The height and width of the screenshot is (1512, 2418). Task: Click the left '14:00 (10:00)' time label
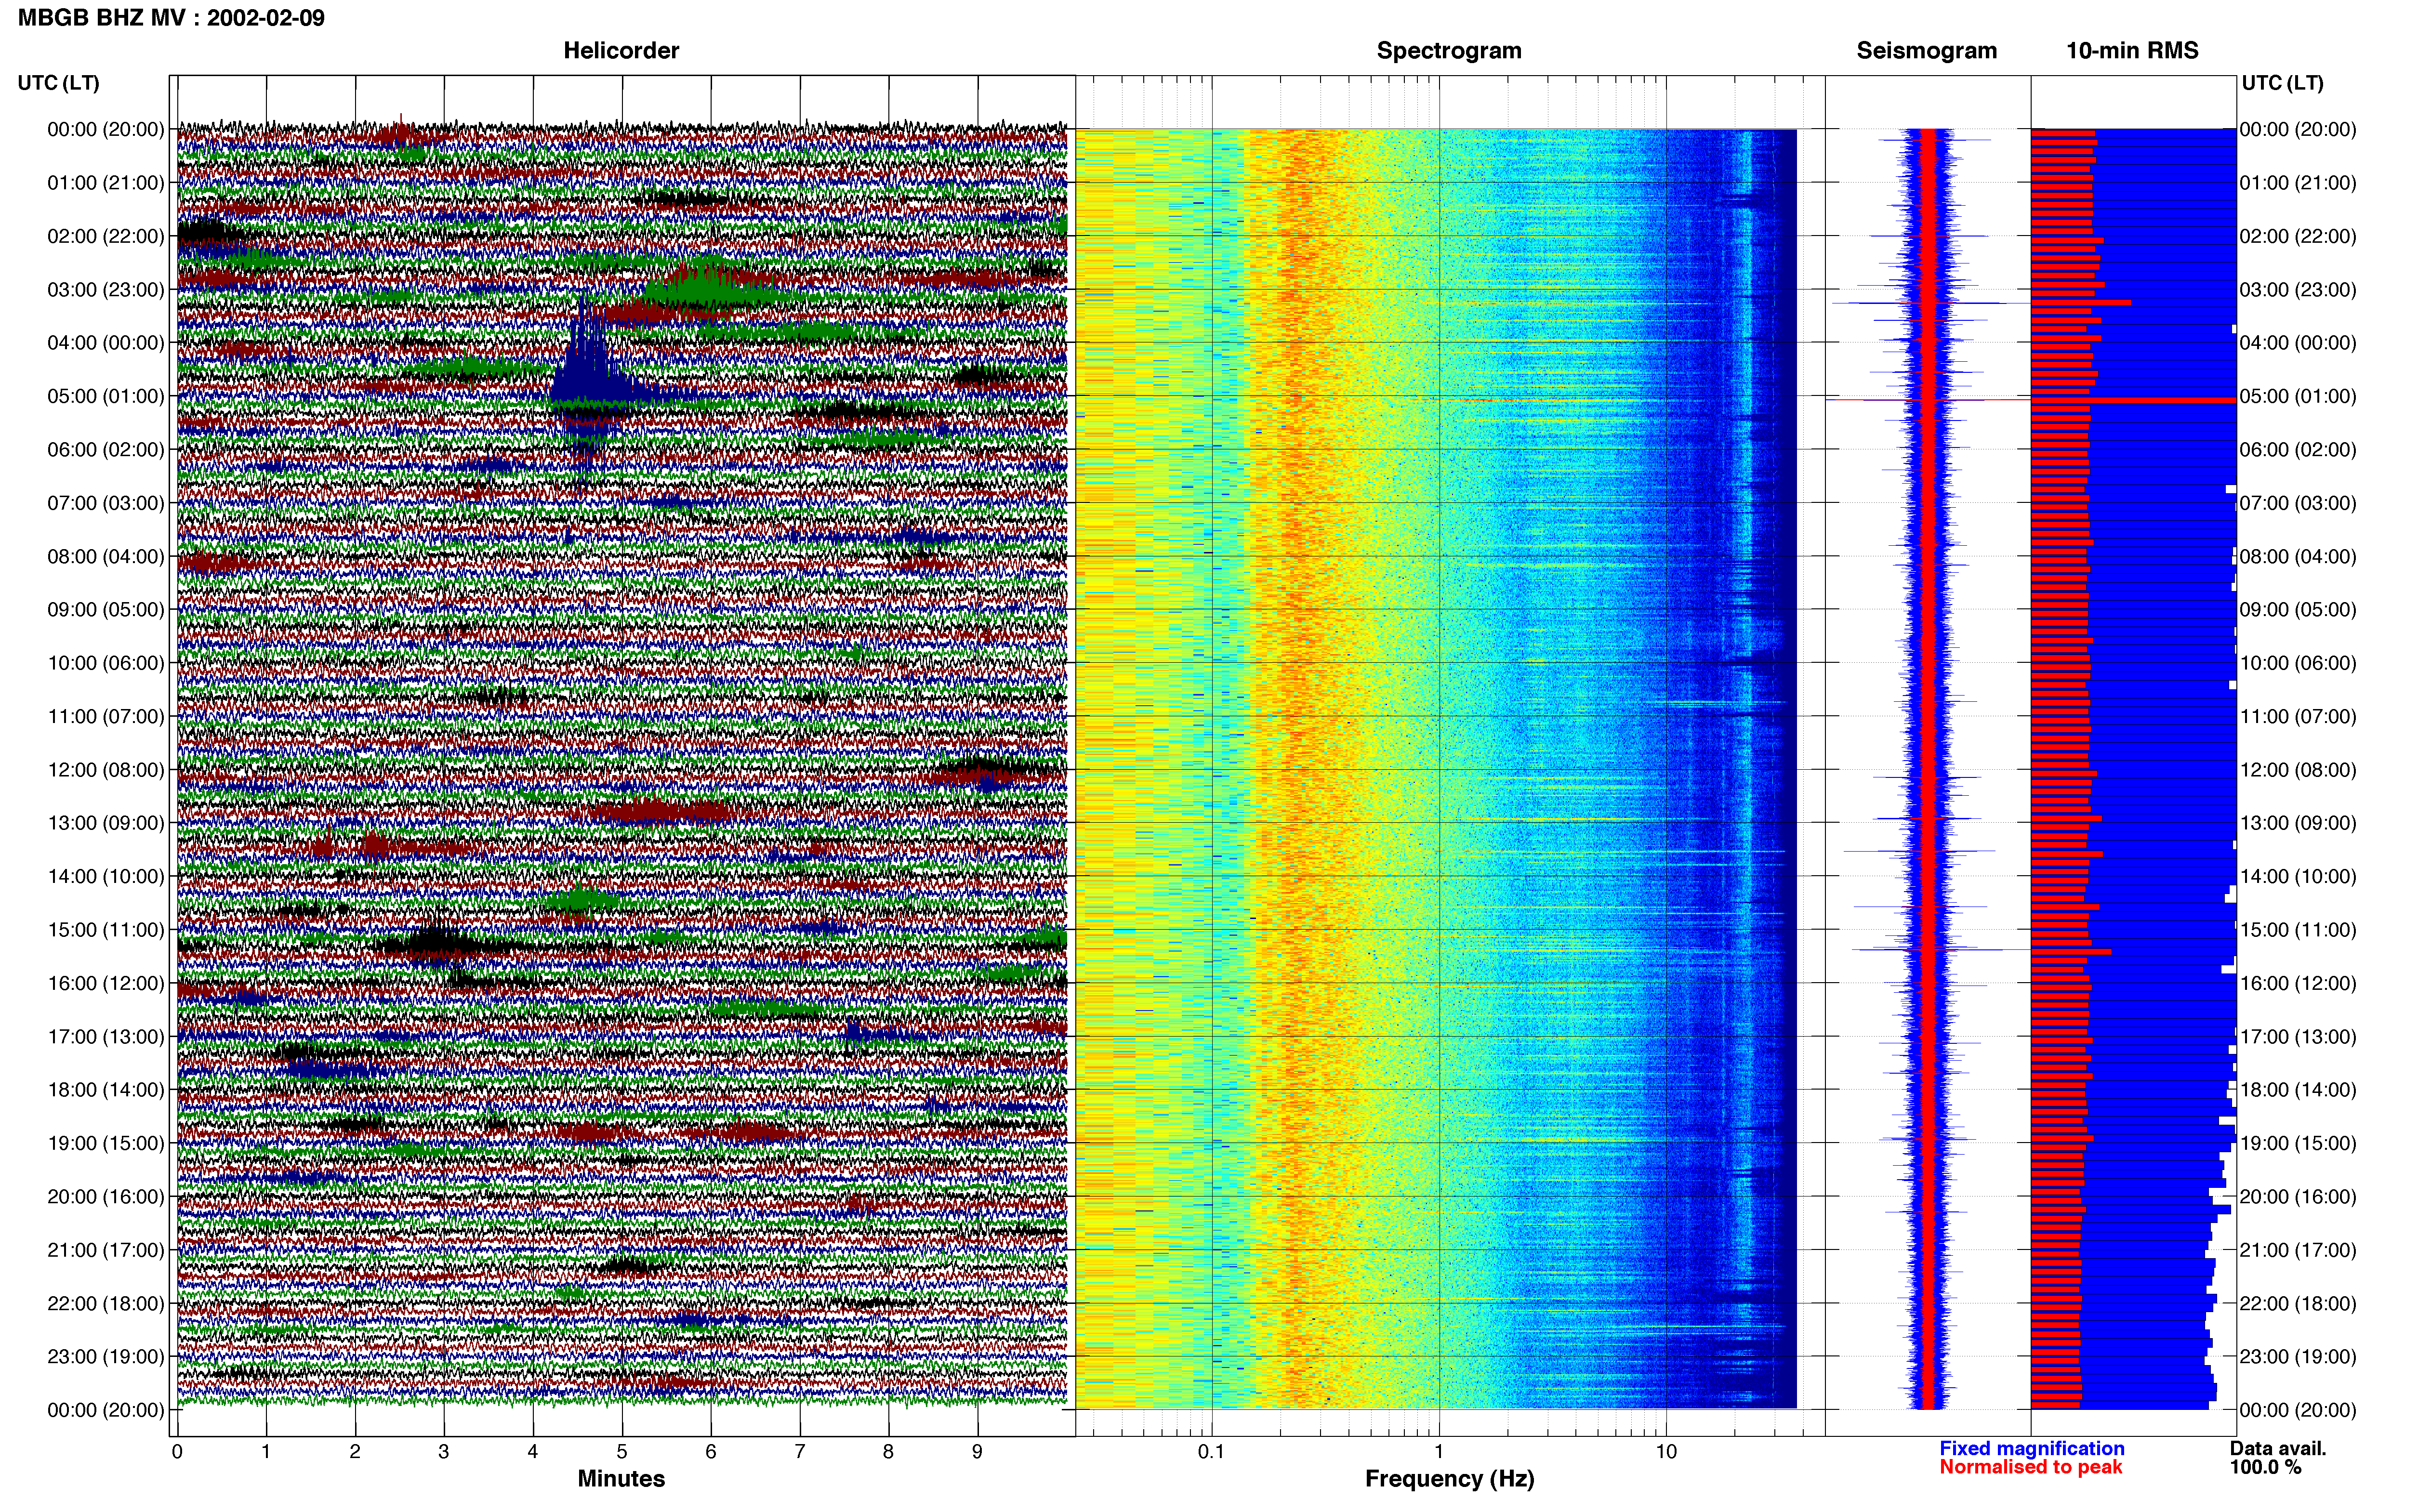coord(106,877)
